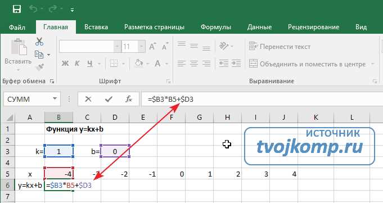Click the Top Align icon

pos(182,44)
